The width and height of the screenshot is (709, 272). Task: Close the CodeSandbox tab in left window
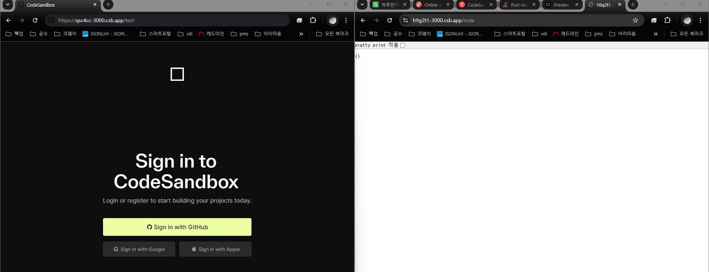pyautogui.click(x=95, y=4)
